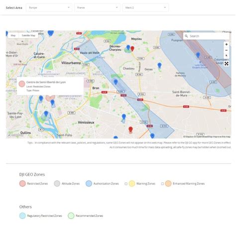Open the France country dropdown
The height and width of the screenshot is (225, 236).
pos(98,7)
